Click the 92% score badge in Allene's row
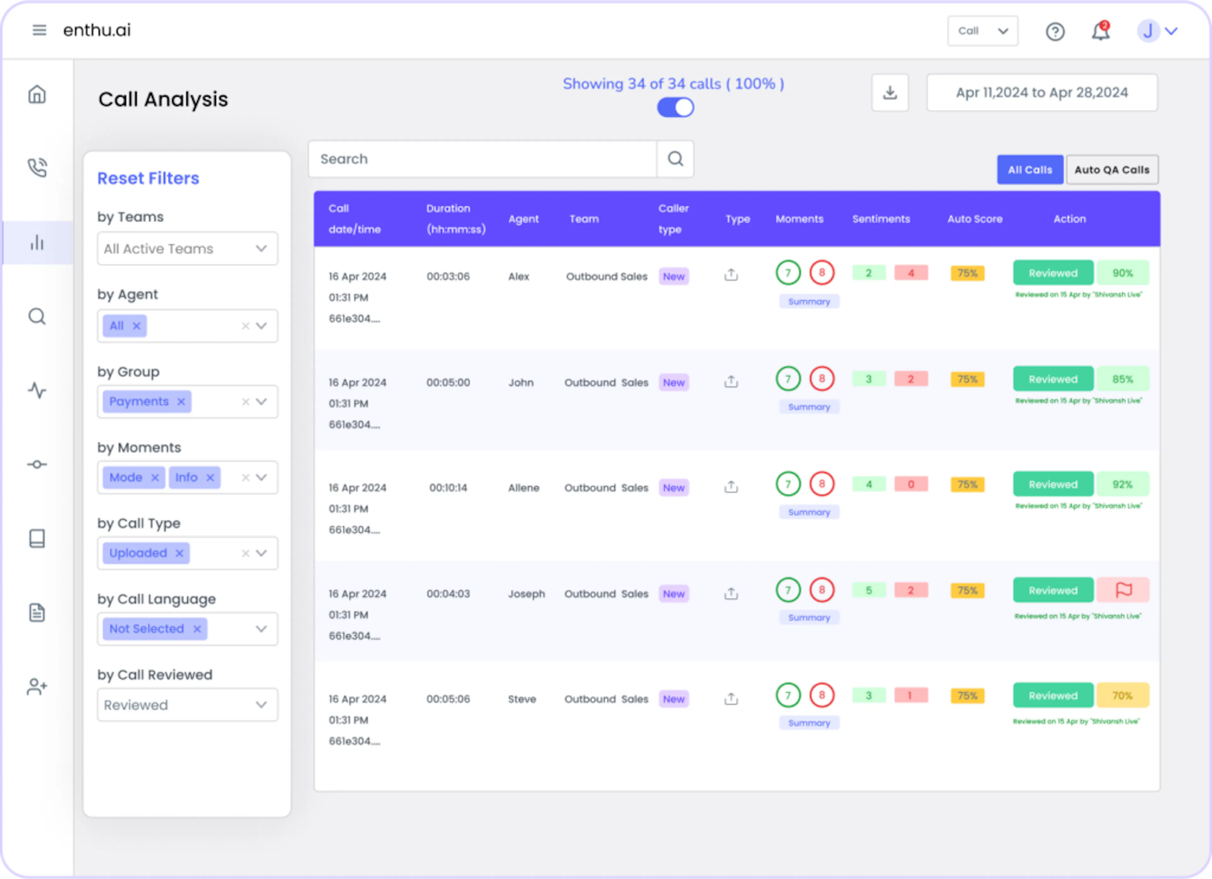Screen dimensions: 1212x879 [x=1122, y=485]
